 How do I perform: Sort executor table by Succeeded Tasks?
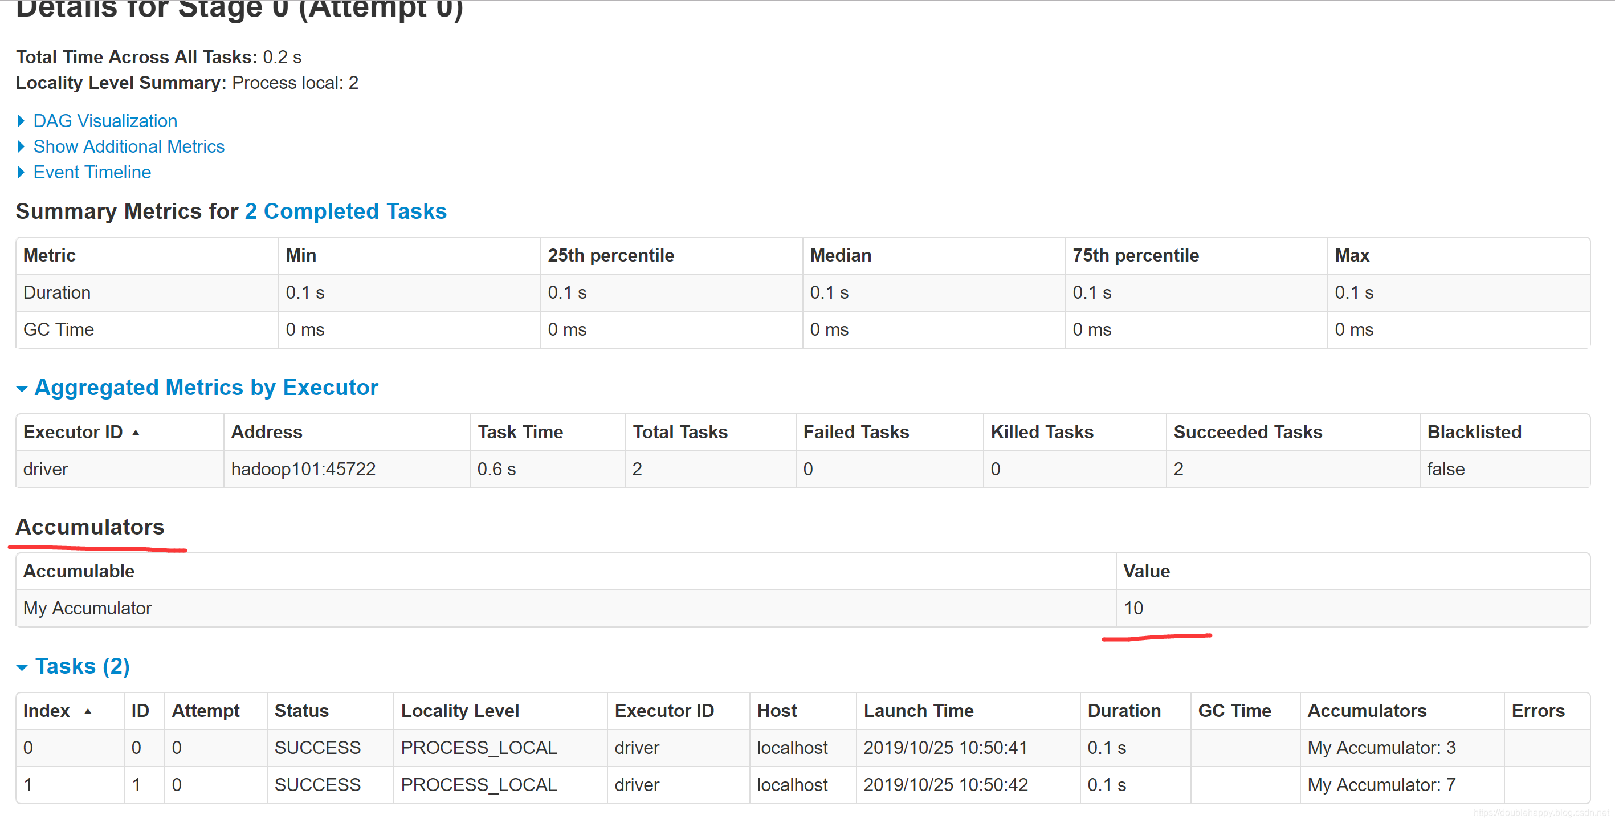(1247, 432)
